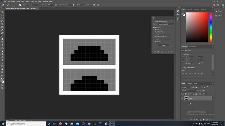Select the Rectangle shape tool
Viewport: 225px width, 126px height.
click(2, 66)
